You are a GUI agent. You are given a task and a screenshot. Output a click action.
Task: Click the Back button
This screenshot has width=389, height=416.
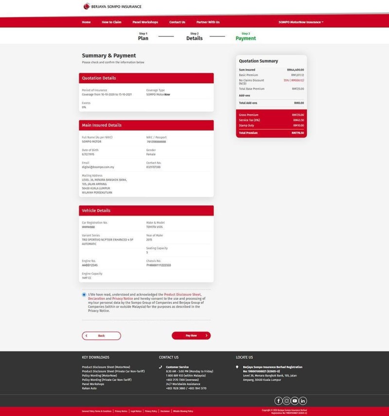102,336
